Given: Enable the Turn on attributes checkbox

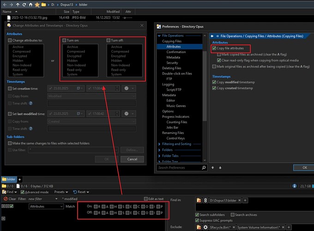Looking at the screenshot, I should (x=64, y=40).
